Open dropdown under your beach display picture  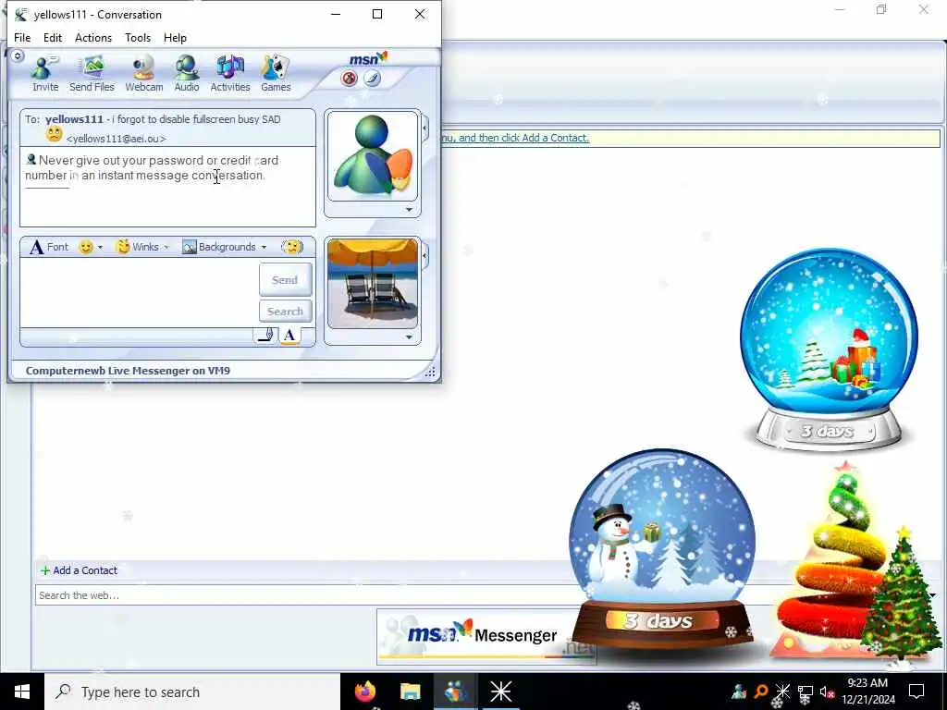[409, 337]
